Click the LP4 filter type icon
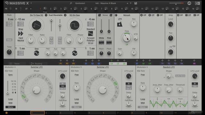 point(119,24)
